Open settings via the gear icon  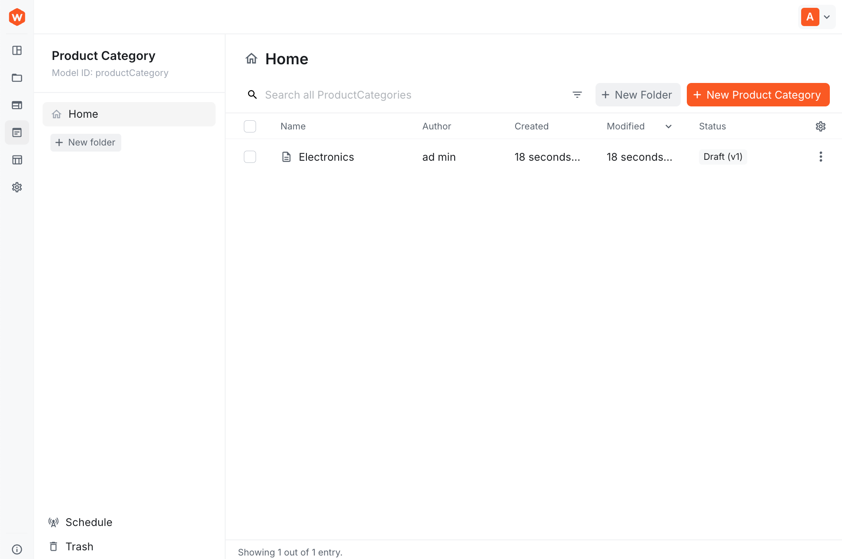click(x=17, y=187)
